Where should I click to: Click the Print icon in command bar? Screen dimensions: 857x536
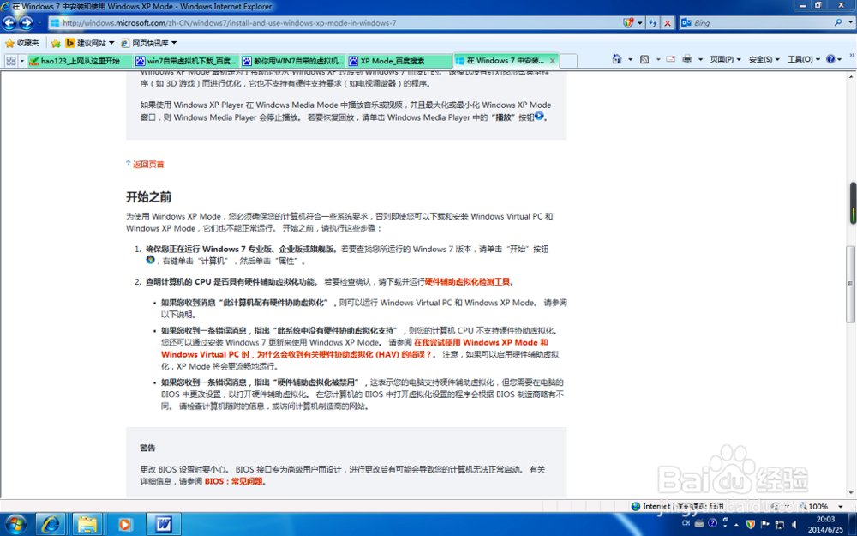[687, 59]
